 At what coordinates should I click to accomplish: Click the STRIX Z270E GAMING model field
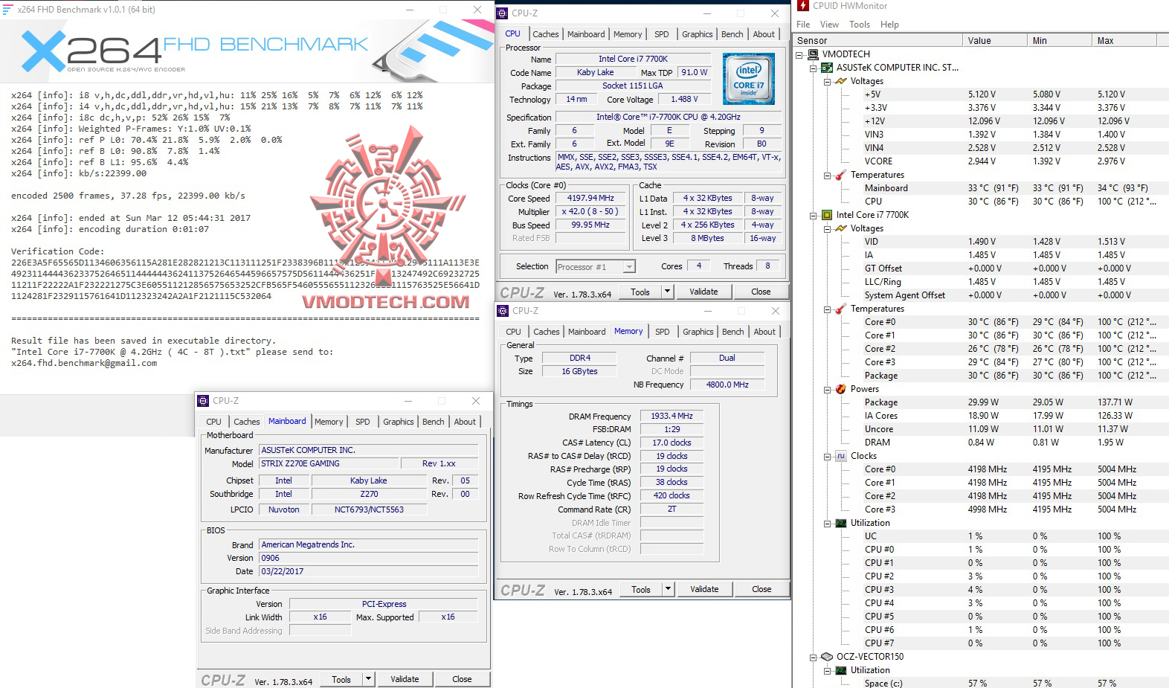329,463
